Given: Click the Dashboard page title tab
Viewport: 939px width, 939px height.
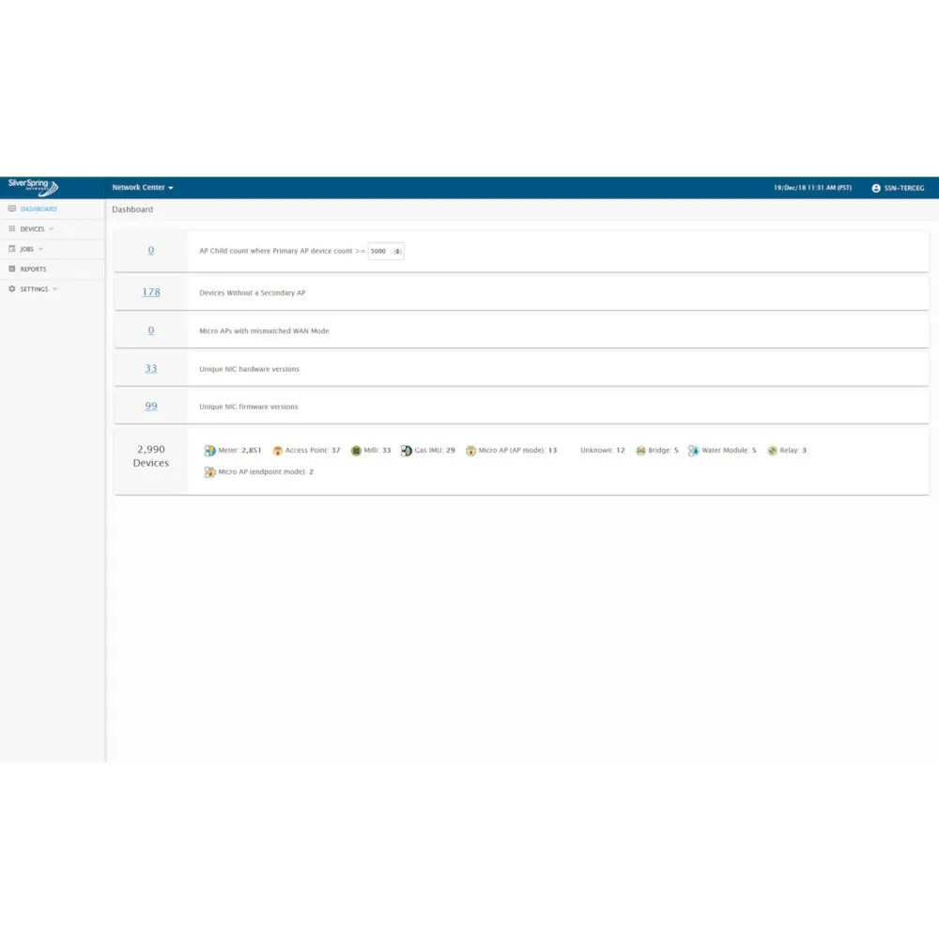Looking at the screenshot, I should [x=132, y=208].
